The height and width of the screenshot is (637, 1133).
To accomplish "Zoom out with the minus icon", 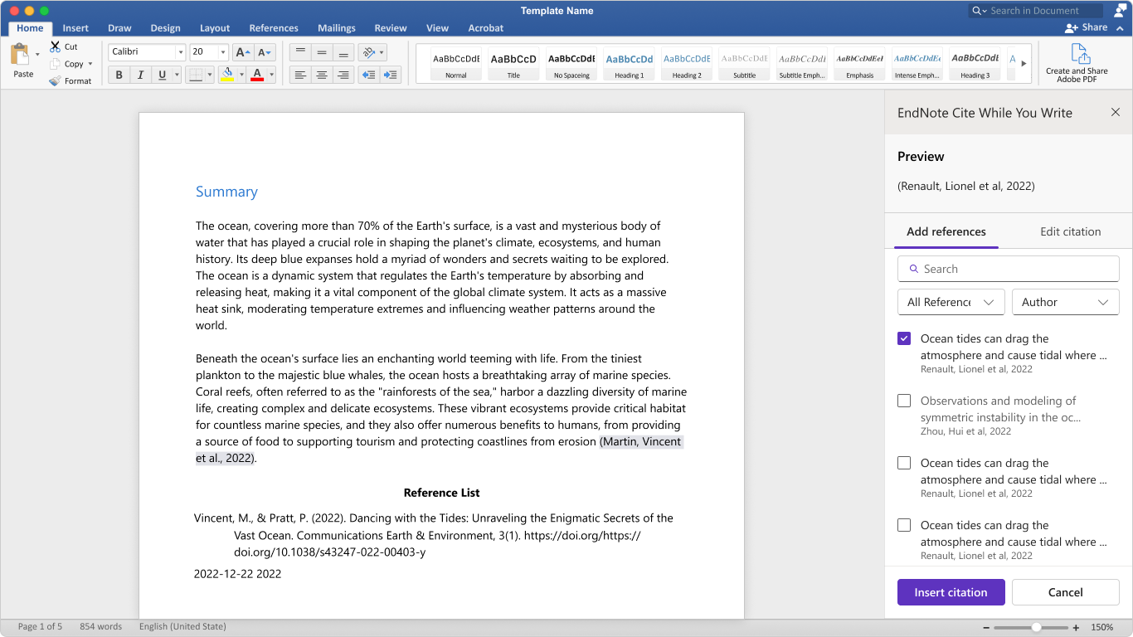I will pyautogui.click(x=985, y=627).
